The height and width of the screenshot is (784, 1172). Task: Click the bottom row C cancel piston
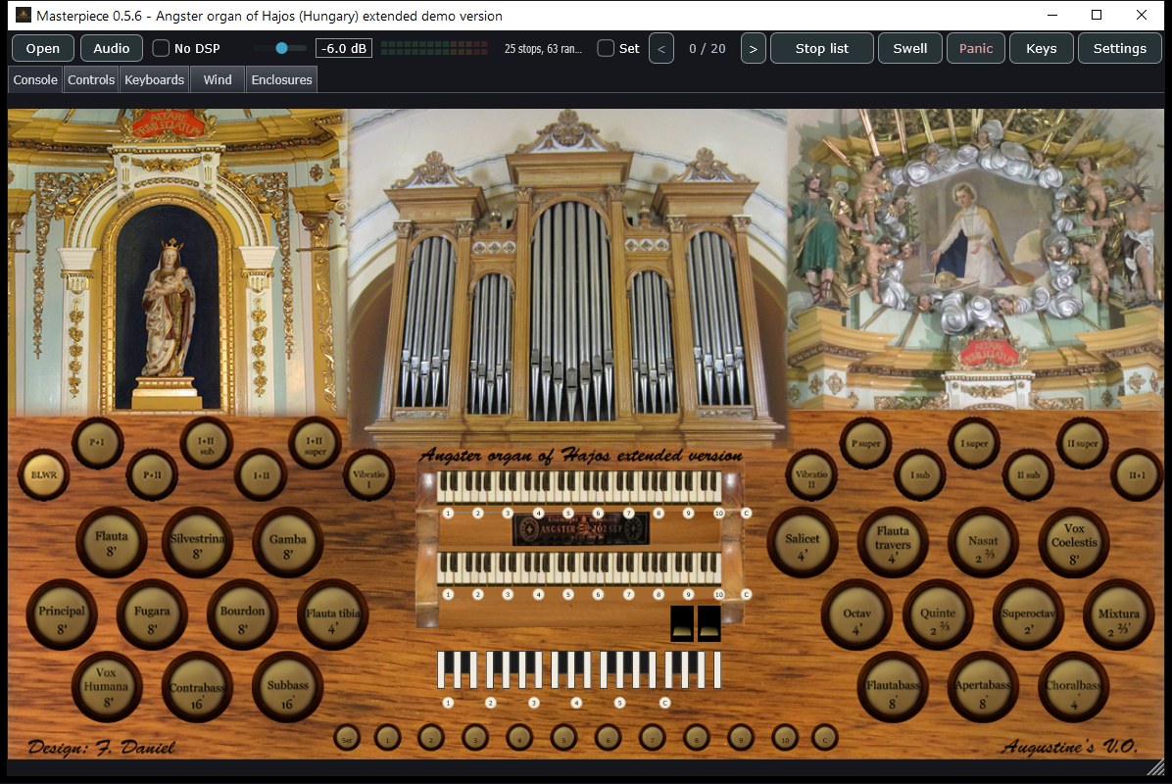tap(825, 738)
